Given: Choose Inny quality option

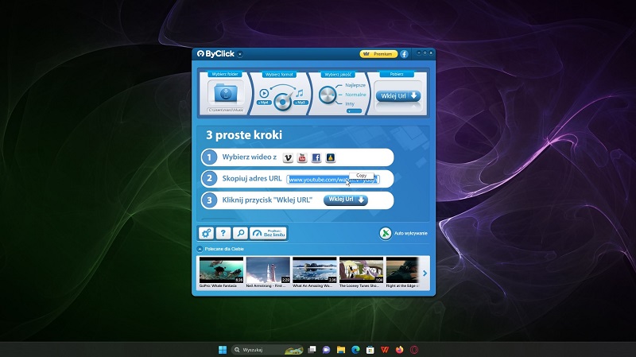Looking at the screenshot, I should click(x=350, y=104).
